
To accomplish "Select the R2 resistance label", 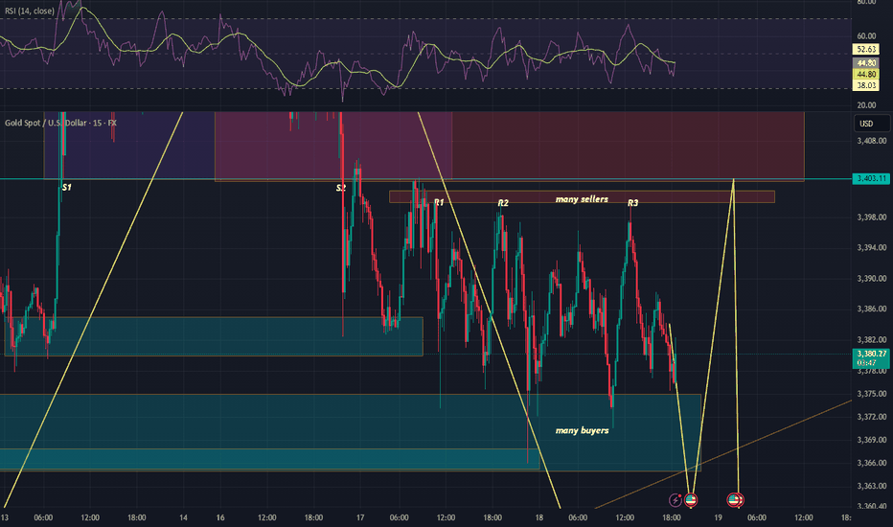I will pos(503,203).
